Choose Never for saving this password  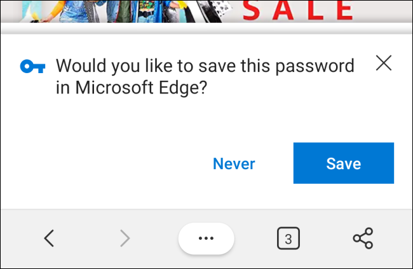(234, 163)
